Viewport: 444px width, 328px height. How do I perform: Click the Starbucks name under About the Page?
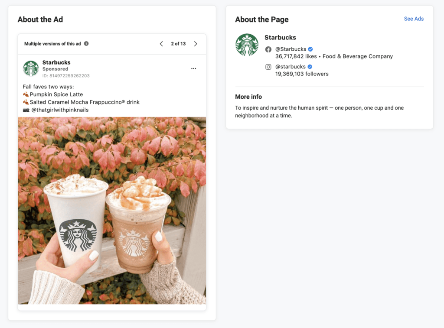pyautogui.click(x=281, y=38)
